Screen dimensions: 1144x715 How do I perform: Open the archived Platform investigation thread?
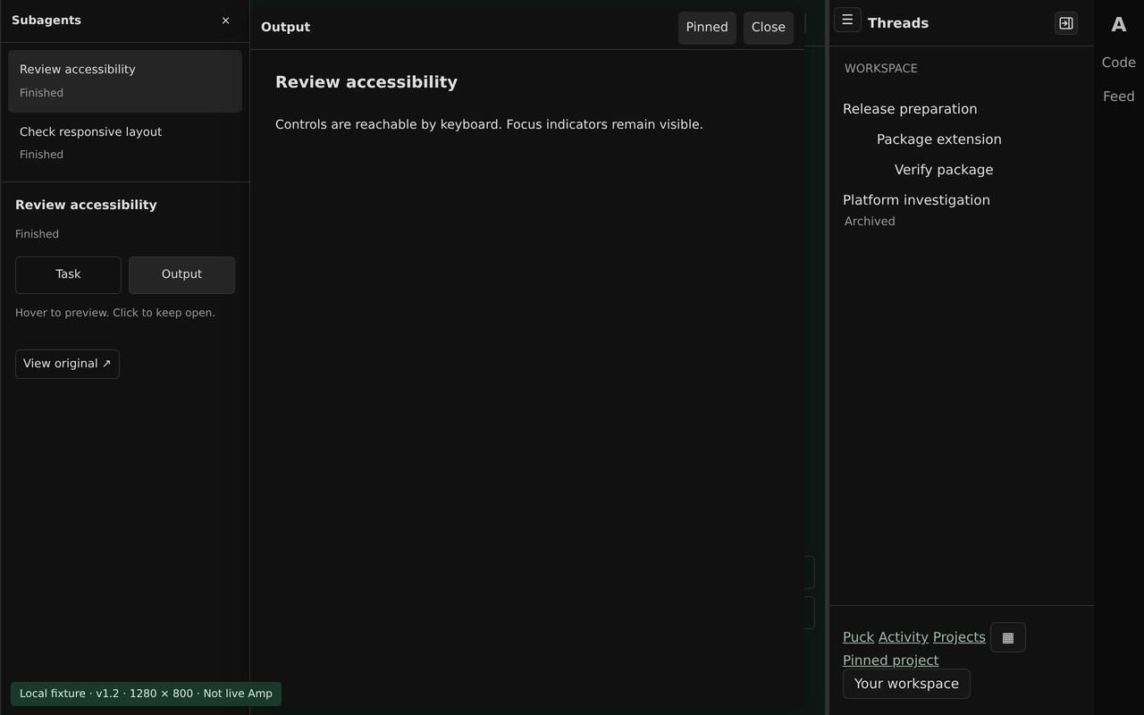(x=916, y=200)
